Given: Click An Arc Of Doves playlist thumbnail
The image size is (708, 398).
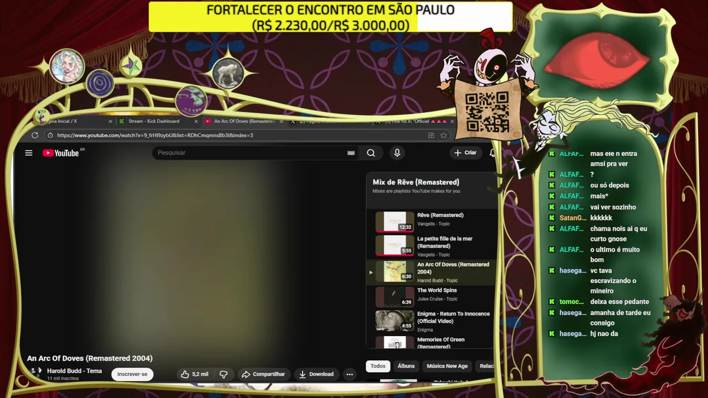Looking at the screenshot, I should tap(394, 271).
